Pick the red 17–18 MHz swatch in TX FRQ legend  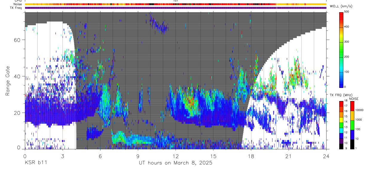pyautogui.click(x=341, y=104)
